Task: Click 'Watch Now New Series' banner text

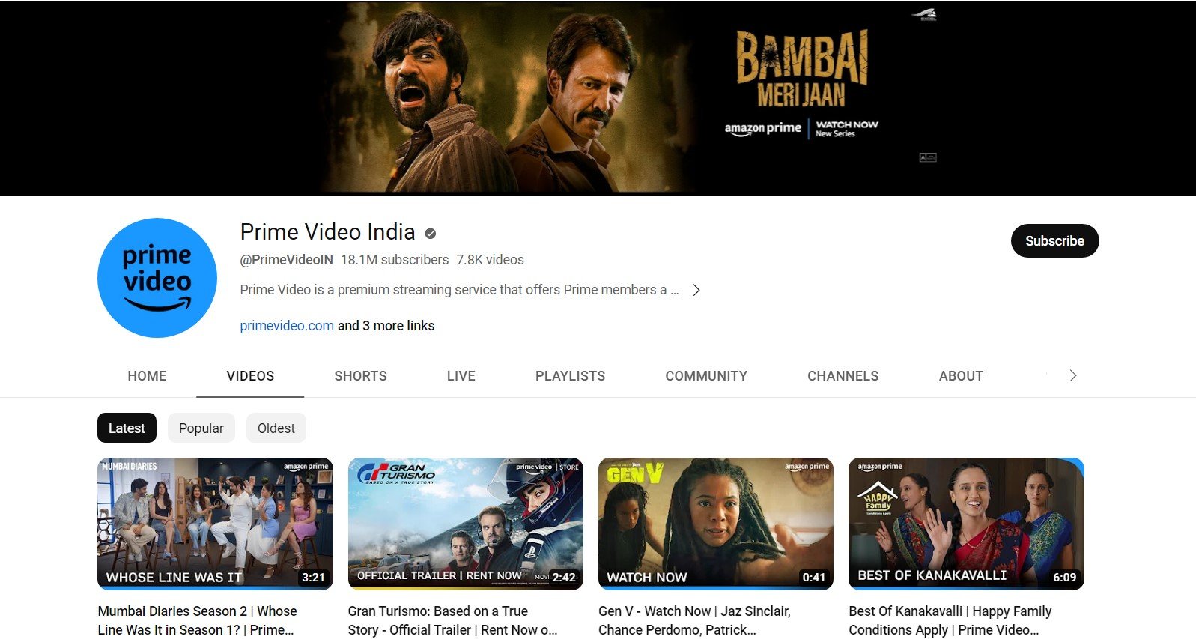Action: (847, 129)
